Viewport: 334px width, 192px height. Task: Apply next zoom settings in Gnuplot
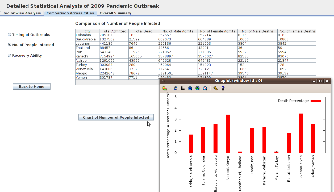pos(198,88)
